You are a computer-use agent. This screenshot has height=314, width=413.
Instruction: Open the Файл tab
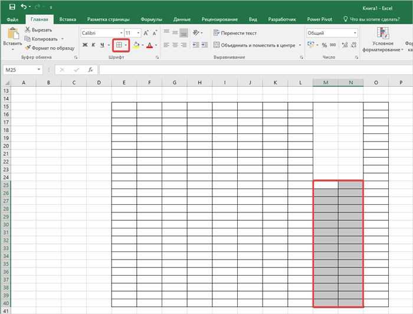12,19
